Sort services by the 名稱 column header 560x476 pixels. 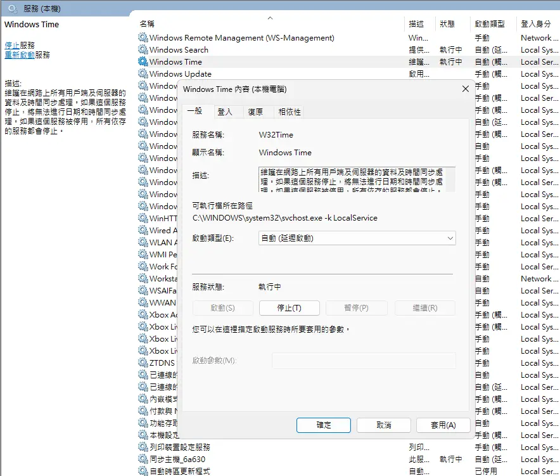point(147,24)
